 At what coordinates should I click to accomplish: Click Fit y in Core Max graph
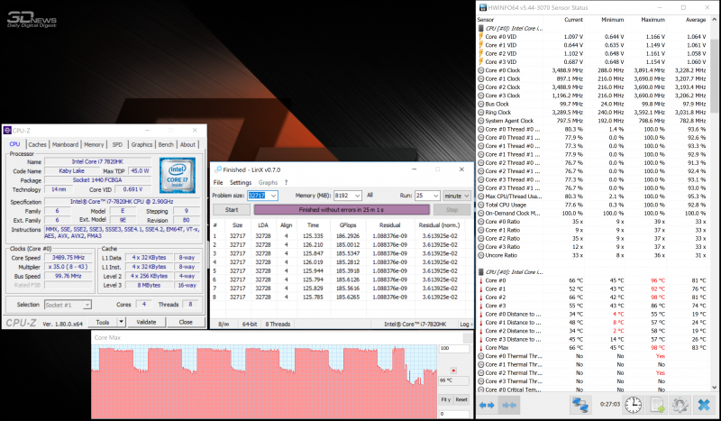[446, 400]
